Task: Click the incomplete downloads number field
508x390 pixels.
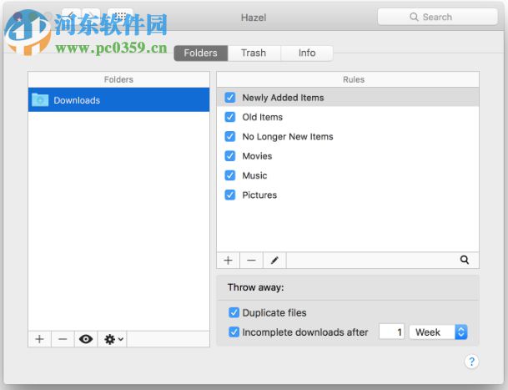Action: point(392,332)
